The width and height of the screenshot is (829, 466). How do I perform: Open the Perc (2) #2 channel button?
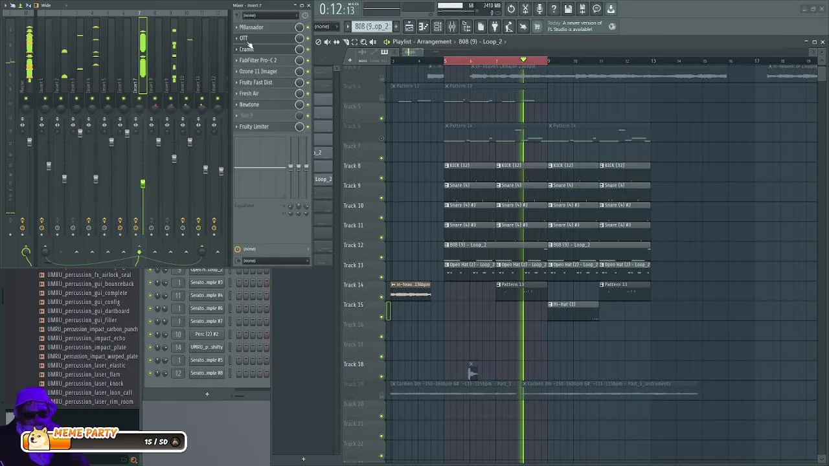(x=207, y=334)
